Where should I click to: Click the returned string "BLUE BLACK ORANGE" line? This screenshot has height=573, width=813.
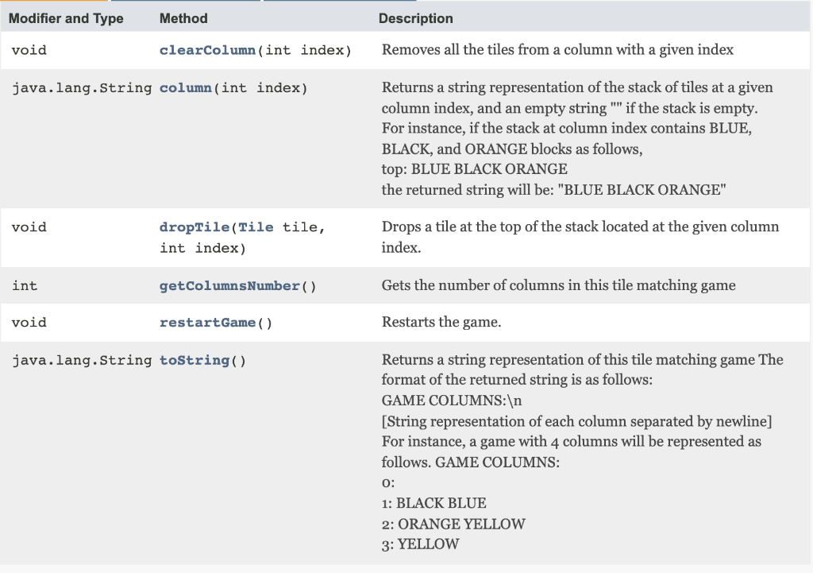553,190
